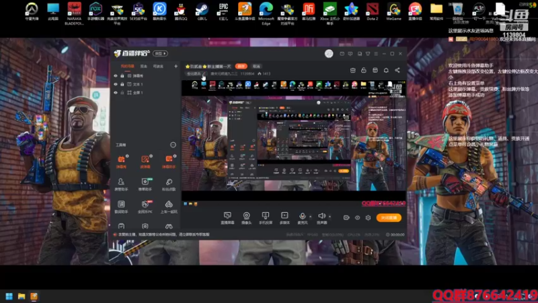Open the toolbox tool with green badge
The height and width of the screenshot is (303, 538).
coord(145,184)
